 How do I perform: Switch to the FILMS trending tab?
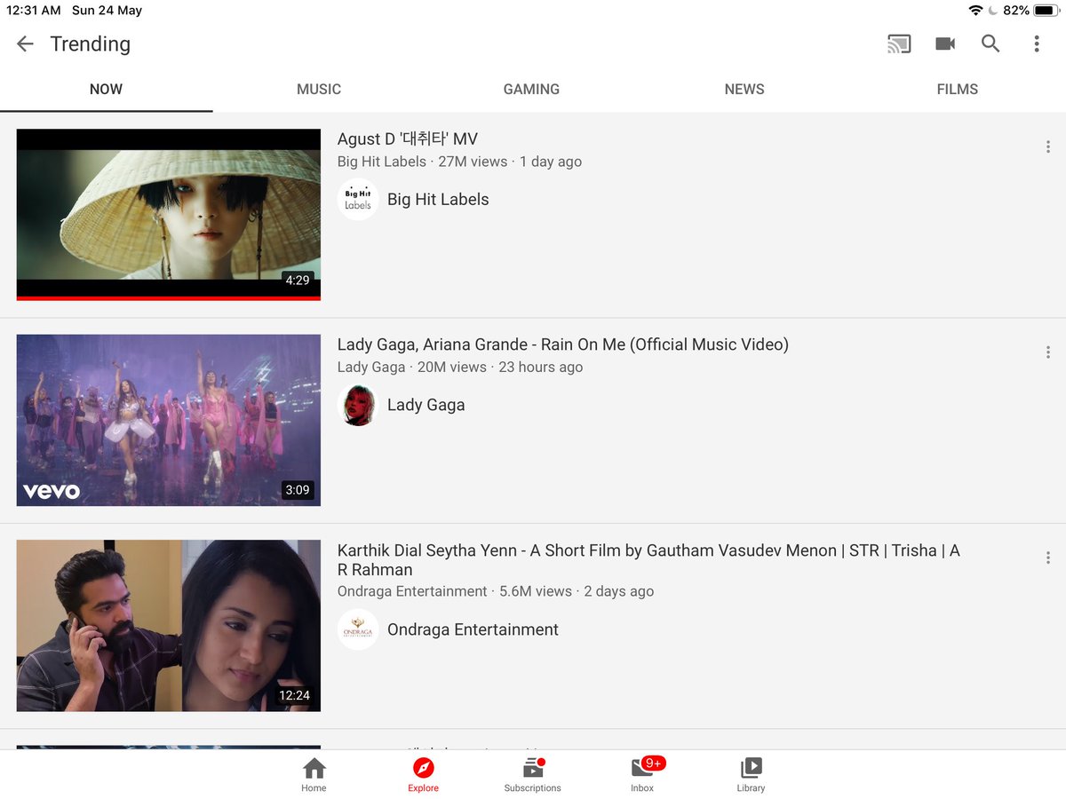pyautogui.click(x=958, y=89)
